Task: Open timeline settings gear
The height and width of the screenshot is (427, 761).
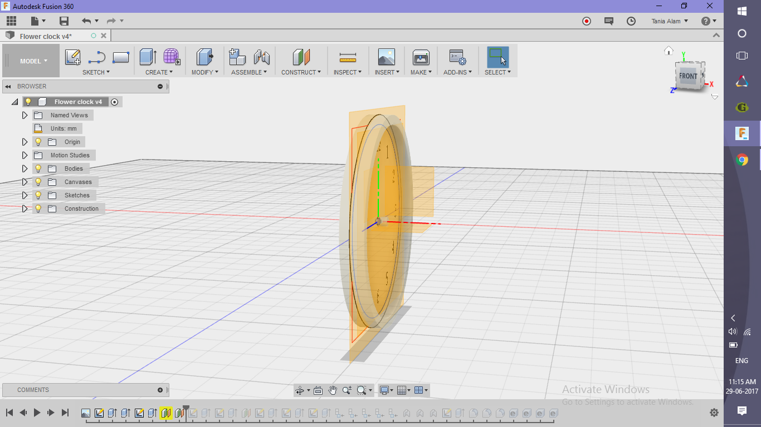Action: click(x=714, y=413)
